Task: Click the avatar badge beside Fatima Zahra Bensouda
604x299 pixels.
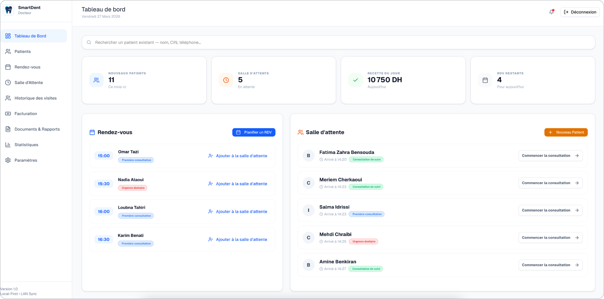Action: pyautogui.click(x=308, y=156)
